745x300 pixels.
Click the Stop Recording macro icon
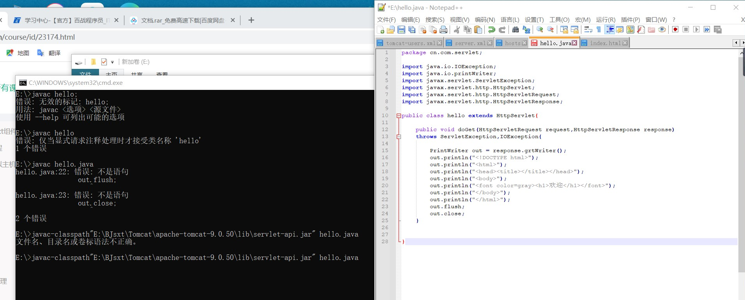point(686,30)
